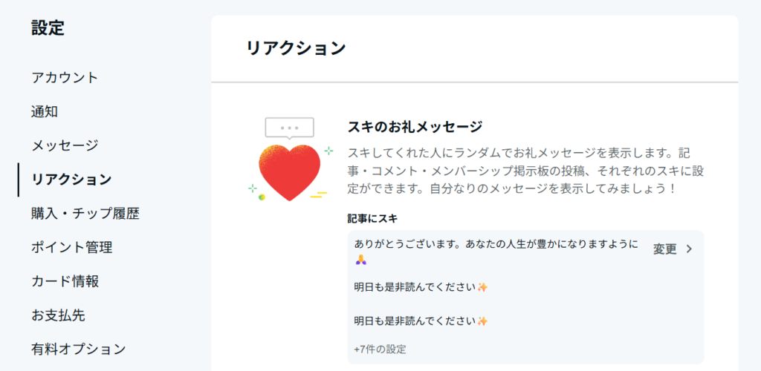Click the speech bubble above the heart
761x371 pixels.
coord(289,128)
